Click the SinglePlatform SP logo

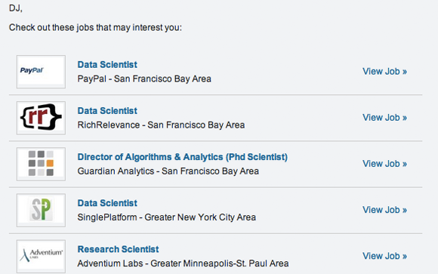(x=41, y=210)
